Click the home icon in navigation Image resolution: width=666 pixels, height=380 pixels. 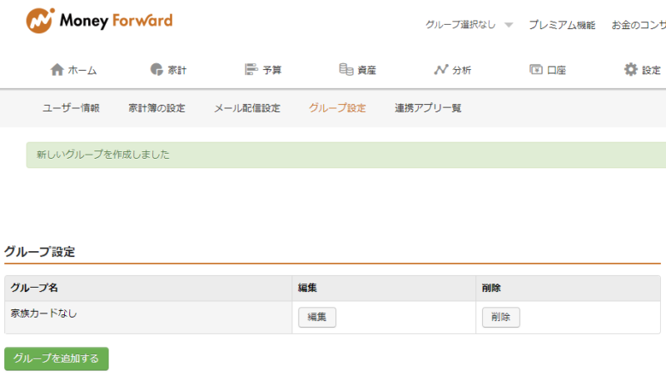tap(57, 70)
